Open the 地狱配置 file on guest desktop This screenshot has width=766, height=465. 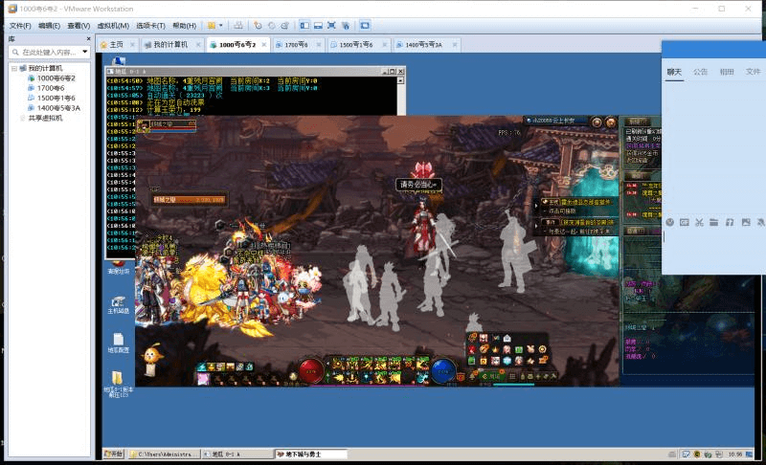(118, 343)
